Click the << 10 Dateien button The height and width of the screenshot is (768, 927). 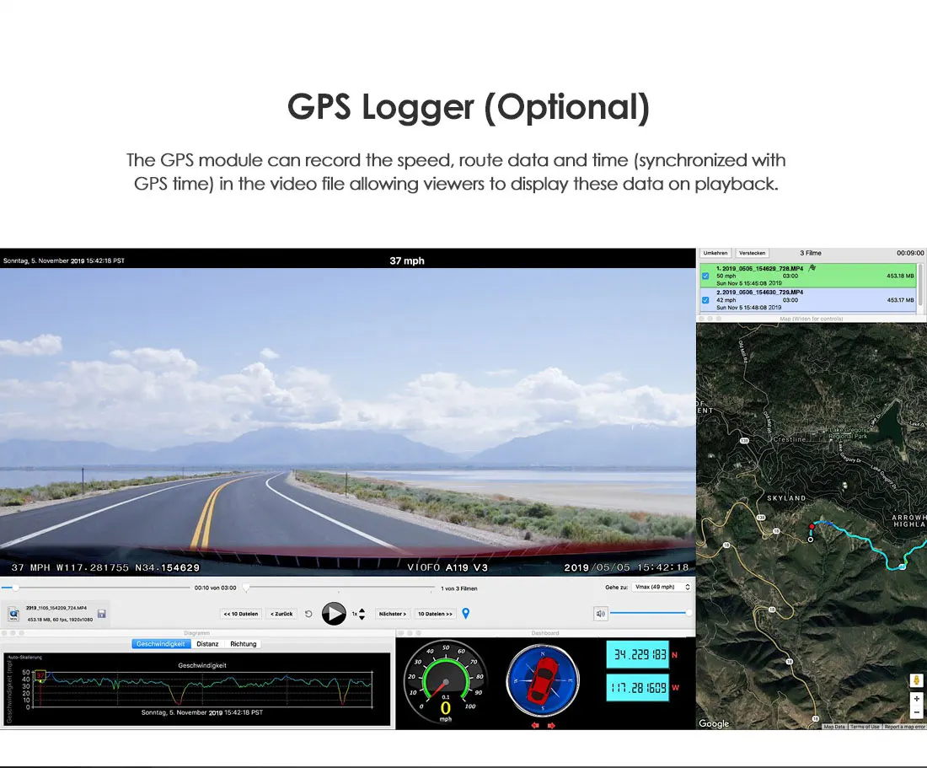[241, 614]
